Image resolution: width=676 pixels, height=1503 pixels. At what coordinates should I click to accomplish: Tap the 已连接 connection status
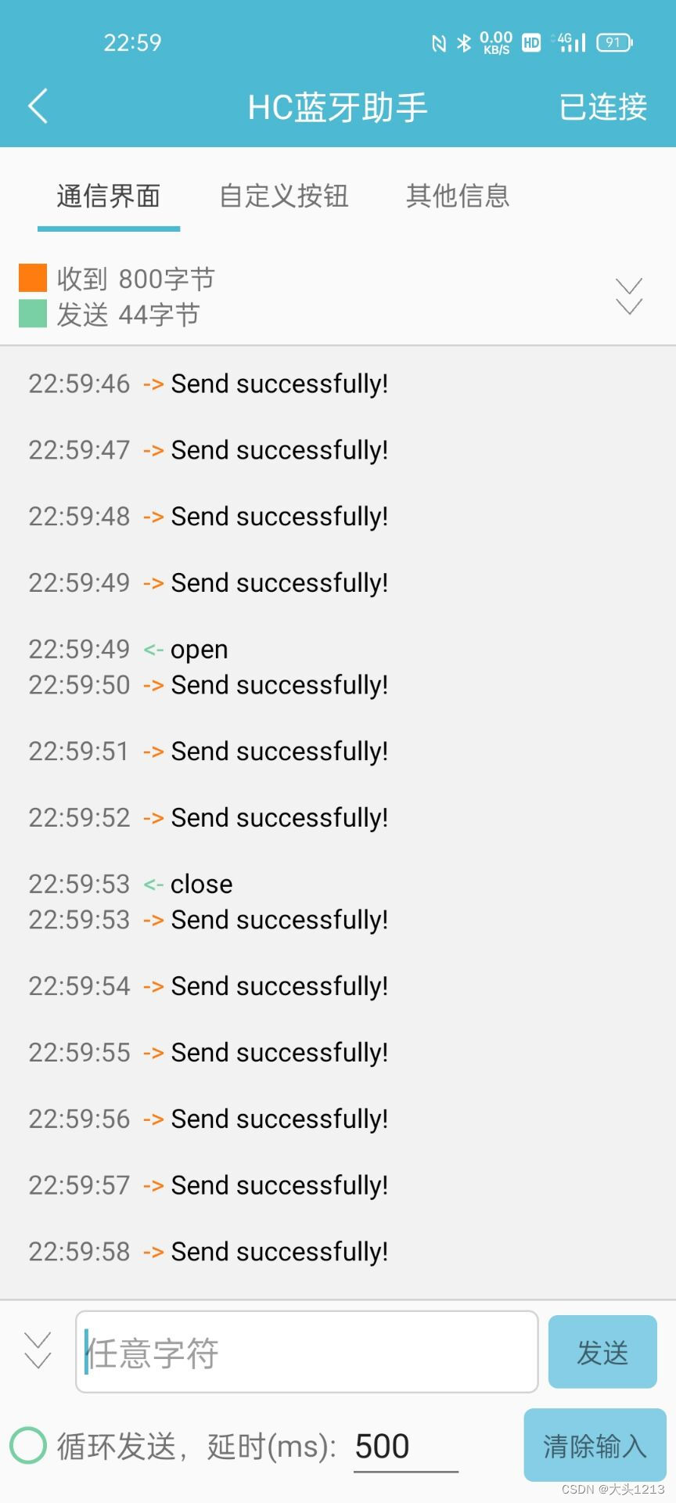point(602,107)
